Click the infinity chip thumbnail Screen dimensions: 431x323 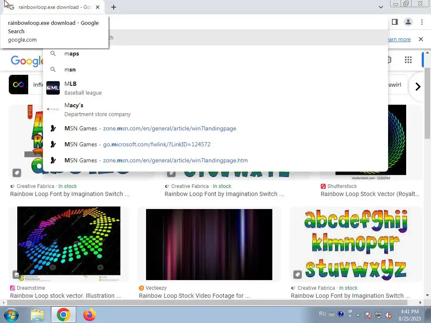pyautogui.click(x=19, y=85)
